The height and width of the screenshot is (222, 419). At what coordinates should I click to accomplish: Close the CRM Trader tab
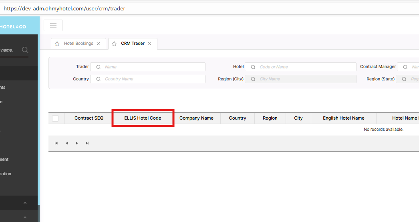tap(149, 44)
